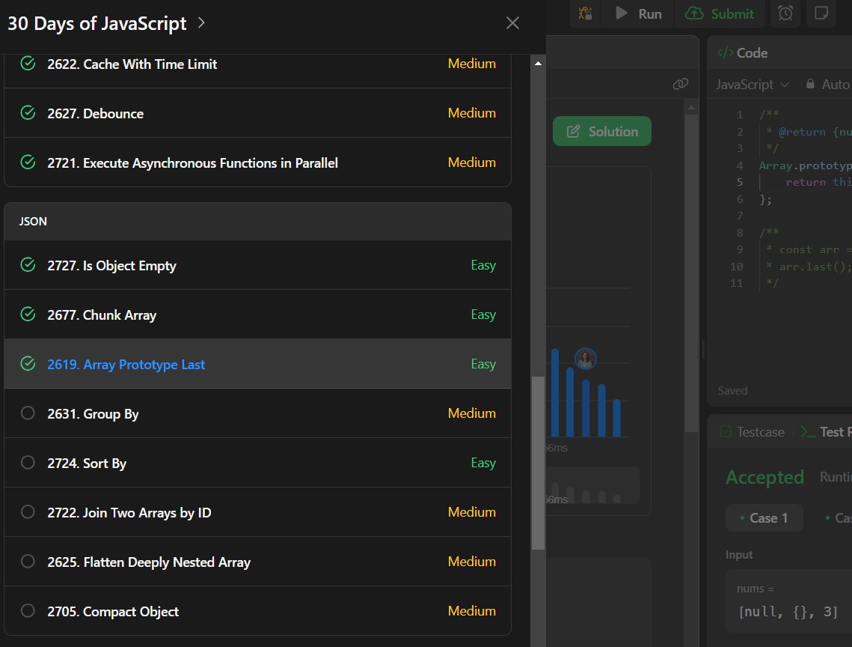Click unsolved circle beside Group By

pos(28,413)
